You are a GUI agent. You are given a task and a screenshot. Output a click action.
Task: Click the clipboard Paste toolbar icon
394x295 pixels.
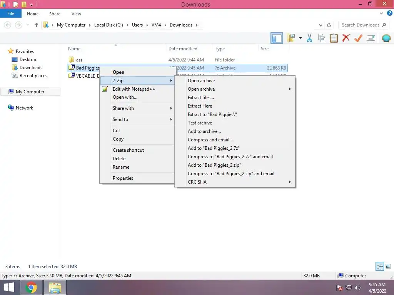tap(334, 38)
